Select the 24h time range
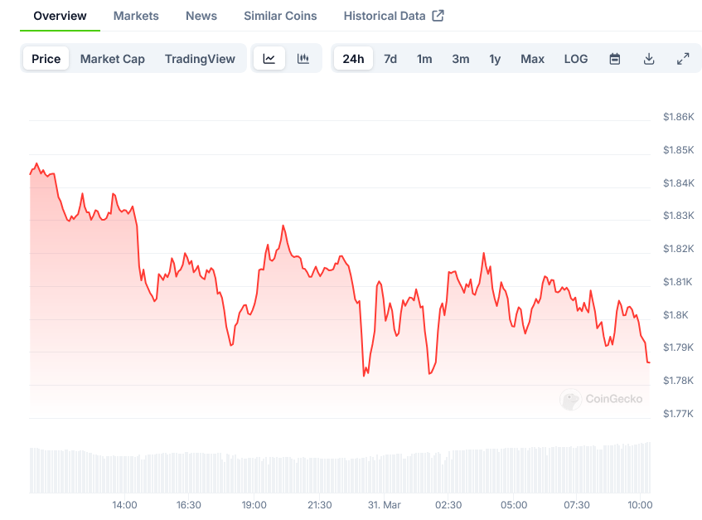The width and height of the screenshot is (702, 520). pyautogui.click(x=353, y=59)
